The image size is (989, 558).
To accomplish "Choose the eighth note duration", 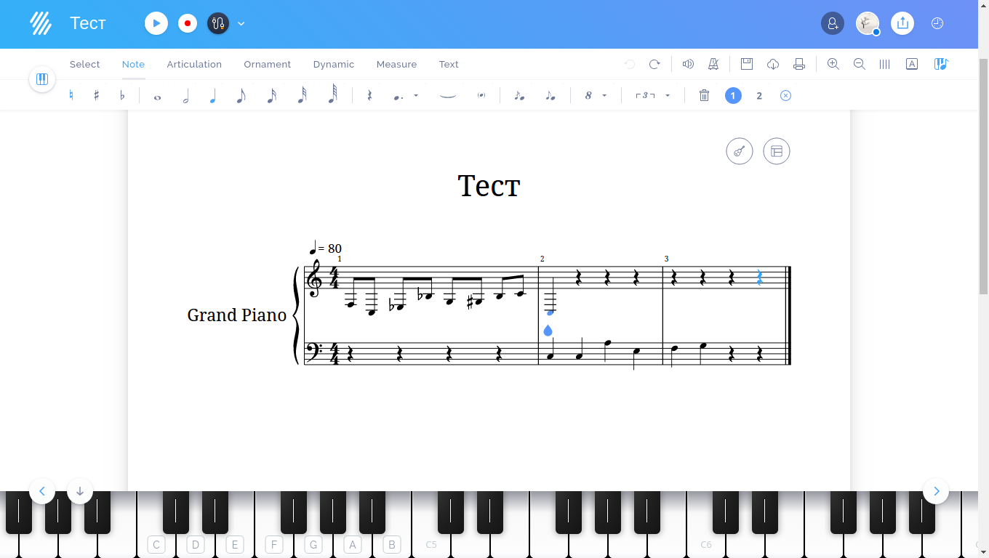I will click(x=241, y=95).
